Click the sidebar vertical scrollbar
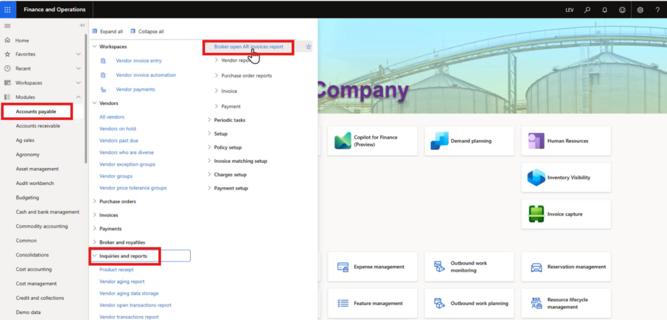The height and width of the screenshot is (320, 667). [86, 98]
